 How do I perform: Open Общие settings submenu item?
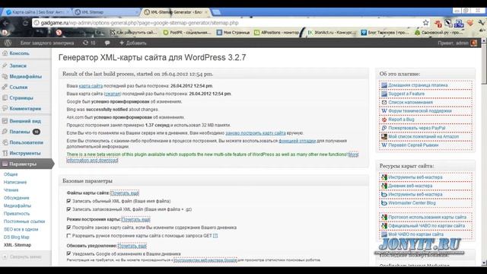tap(11, 174)
